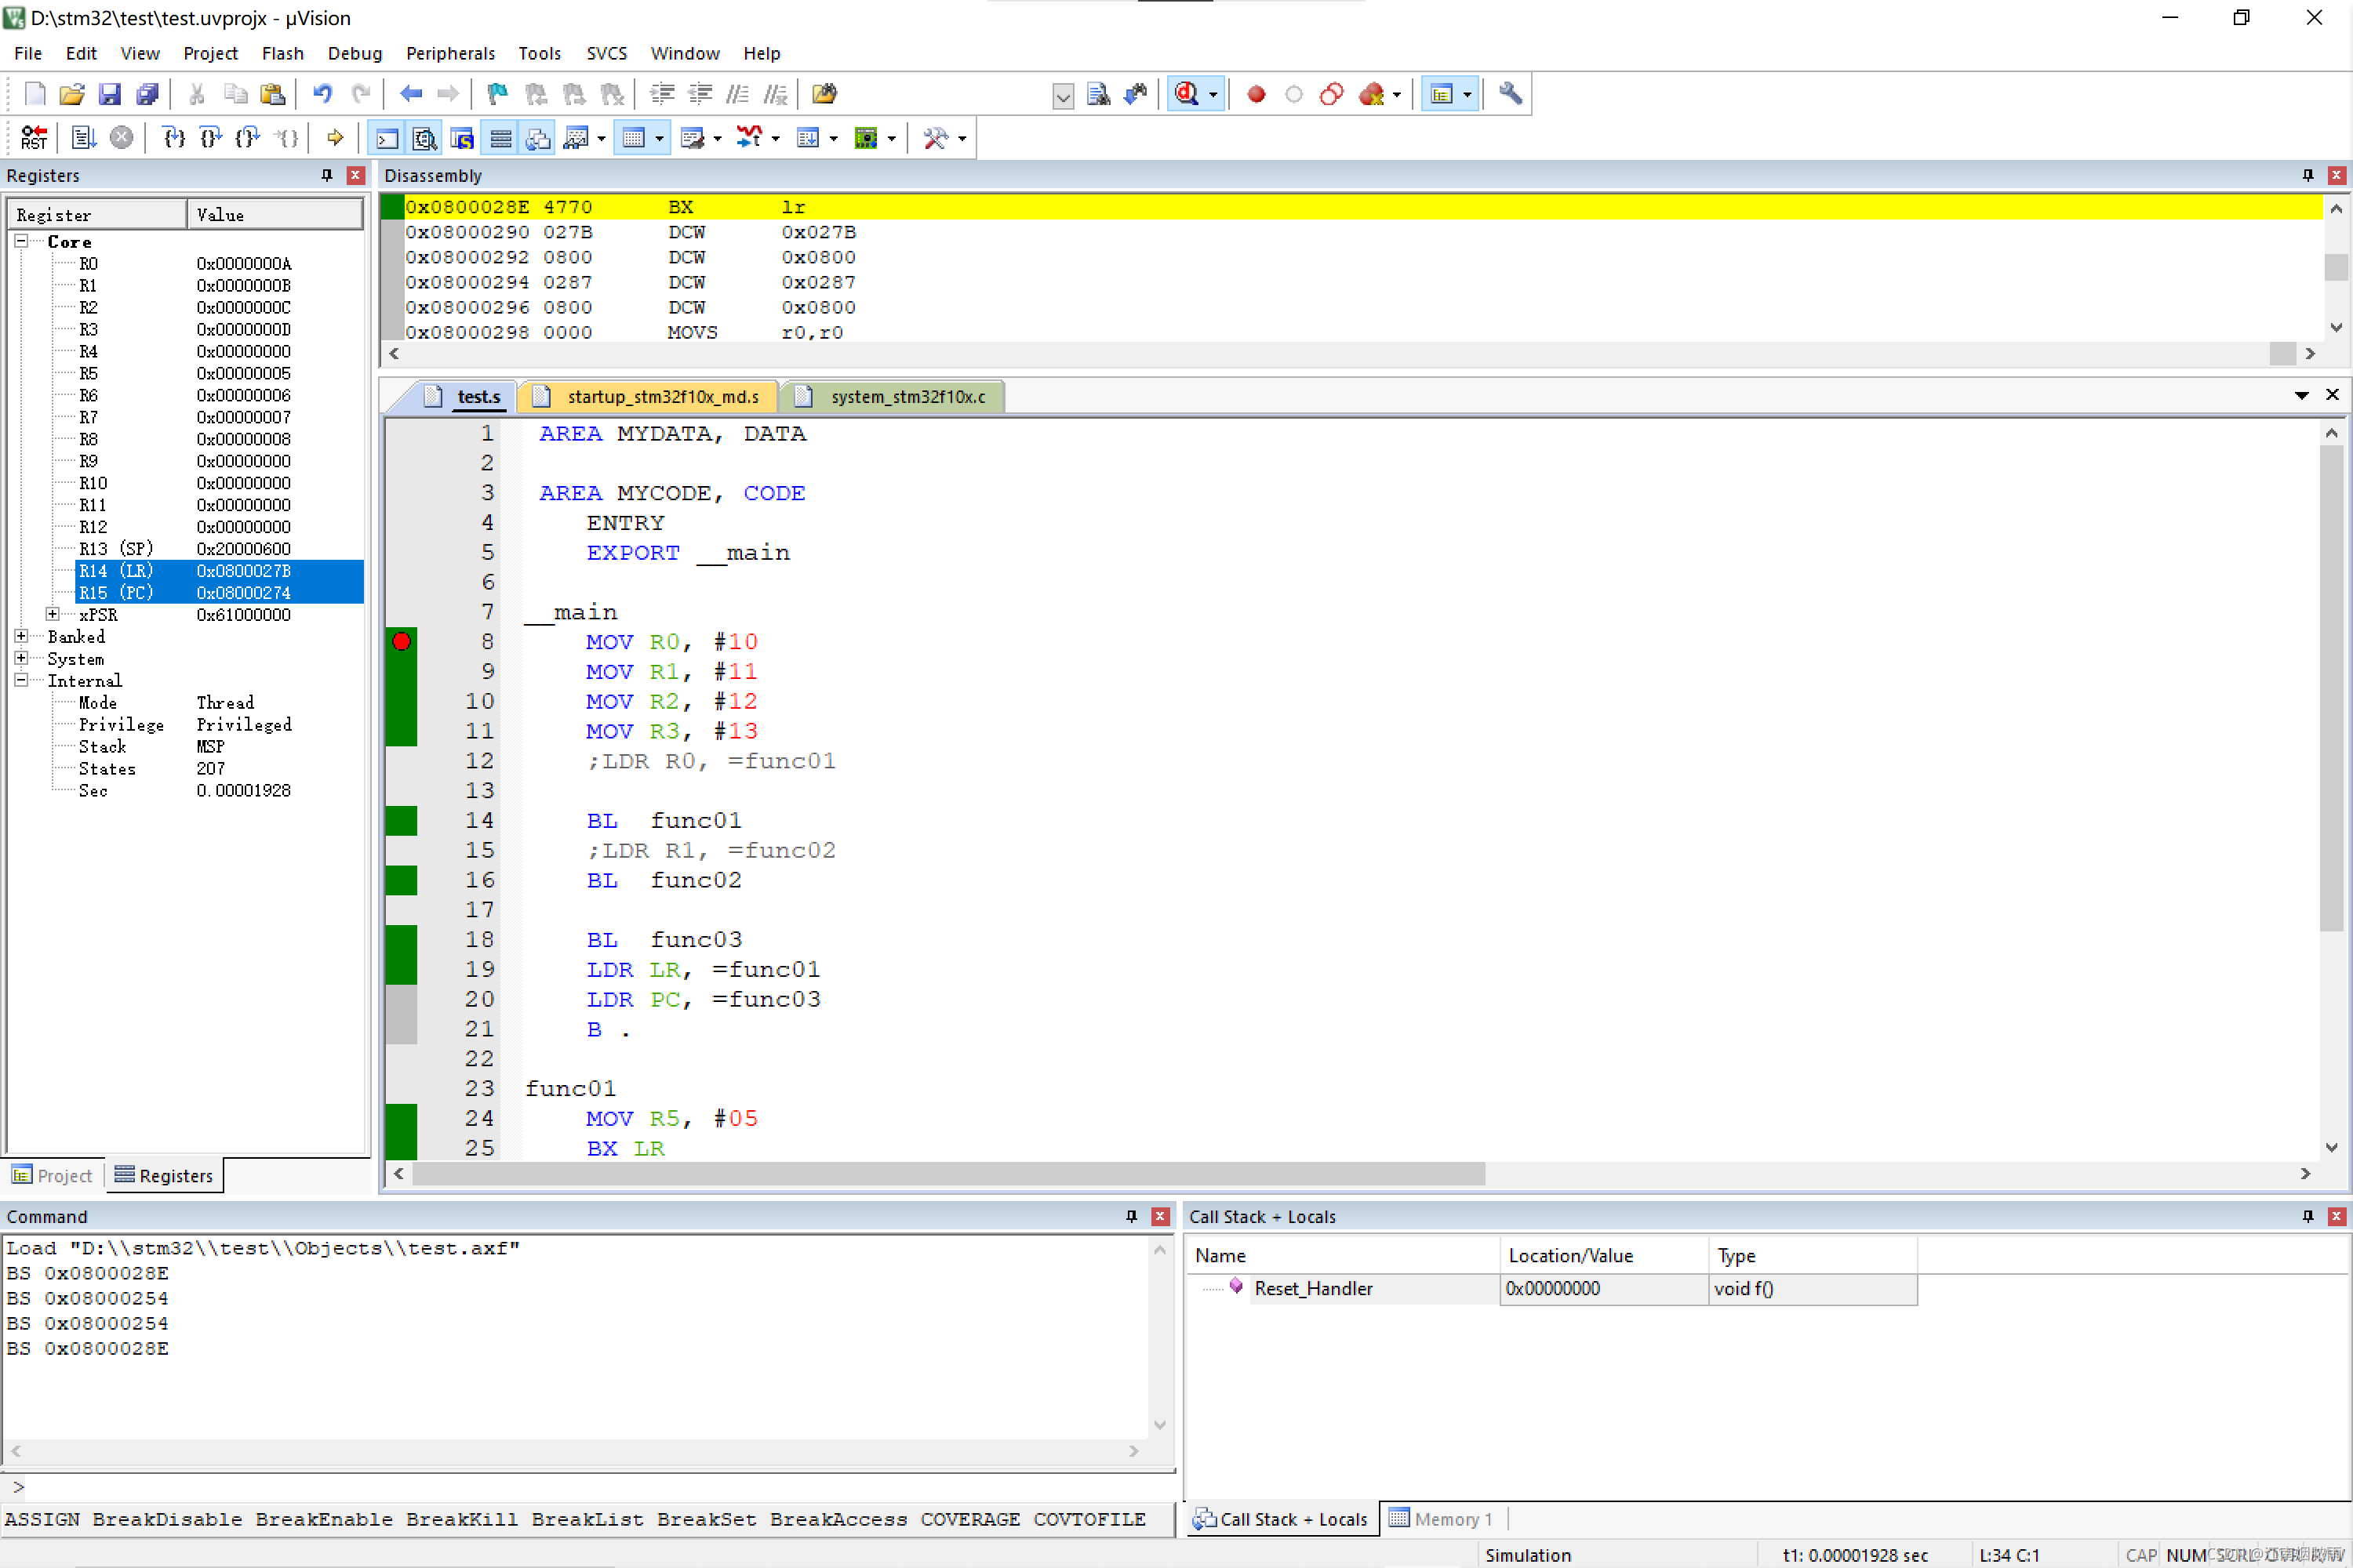Open the Peripherals menu
Screen dimensions: 2353x1568
coord(449,53)
